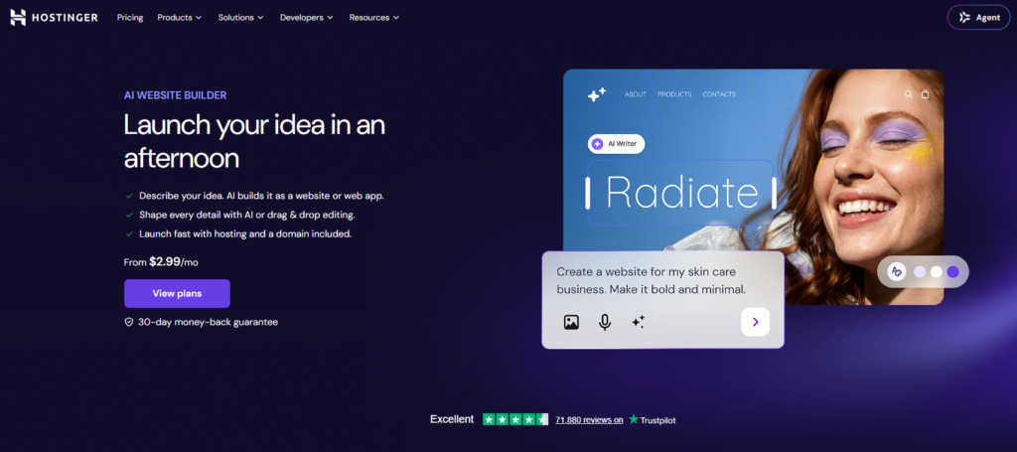Viewport: 1017px width, 452px height.
Task: Expand the Resources dropdown menu
Action: click(374, 18)
